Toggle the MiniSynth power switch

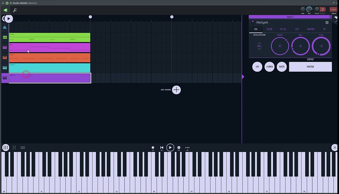(x=253, y=22)
